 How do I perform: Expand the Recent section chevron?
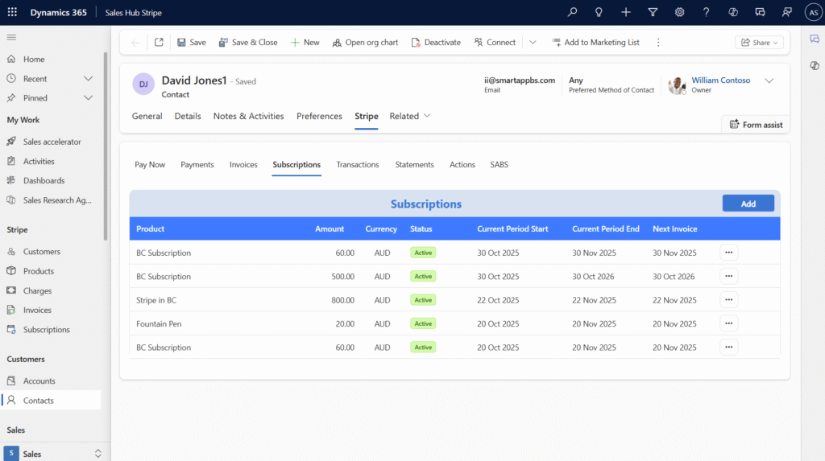click(88, 79)
